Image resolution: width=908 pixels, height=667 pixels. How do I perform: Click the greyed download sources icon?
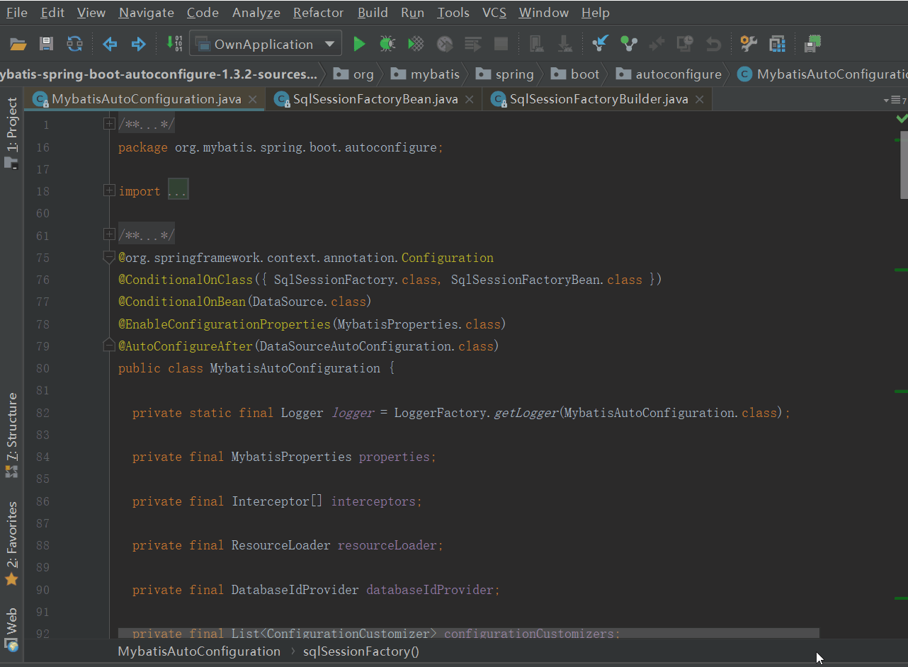coord(564,44)
